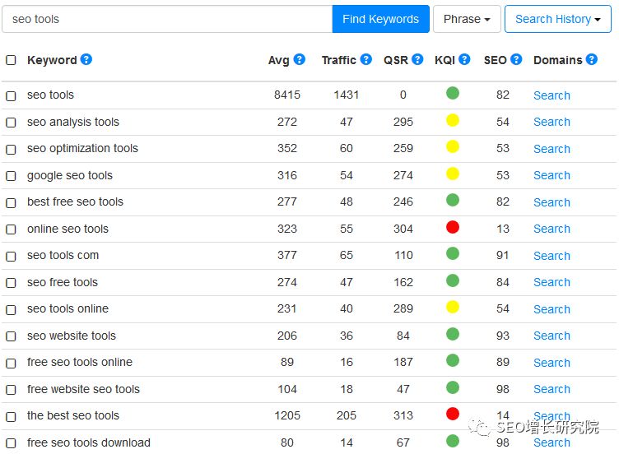The height and width of the screenshot is (454, 619).
Task: Open the Phrase match type dropdown
Action: 467,19
